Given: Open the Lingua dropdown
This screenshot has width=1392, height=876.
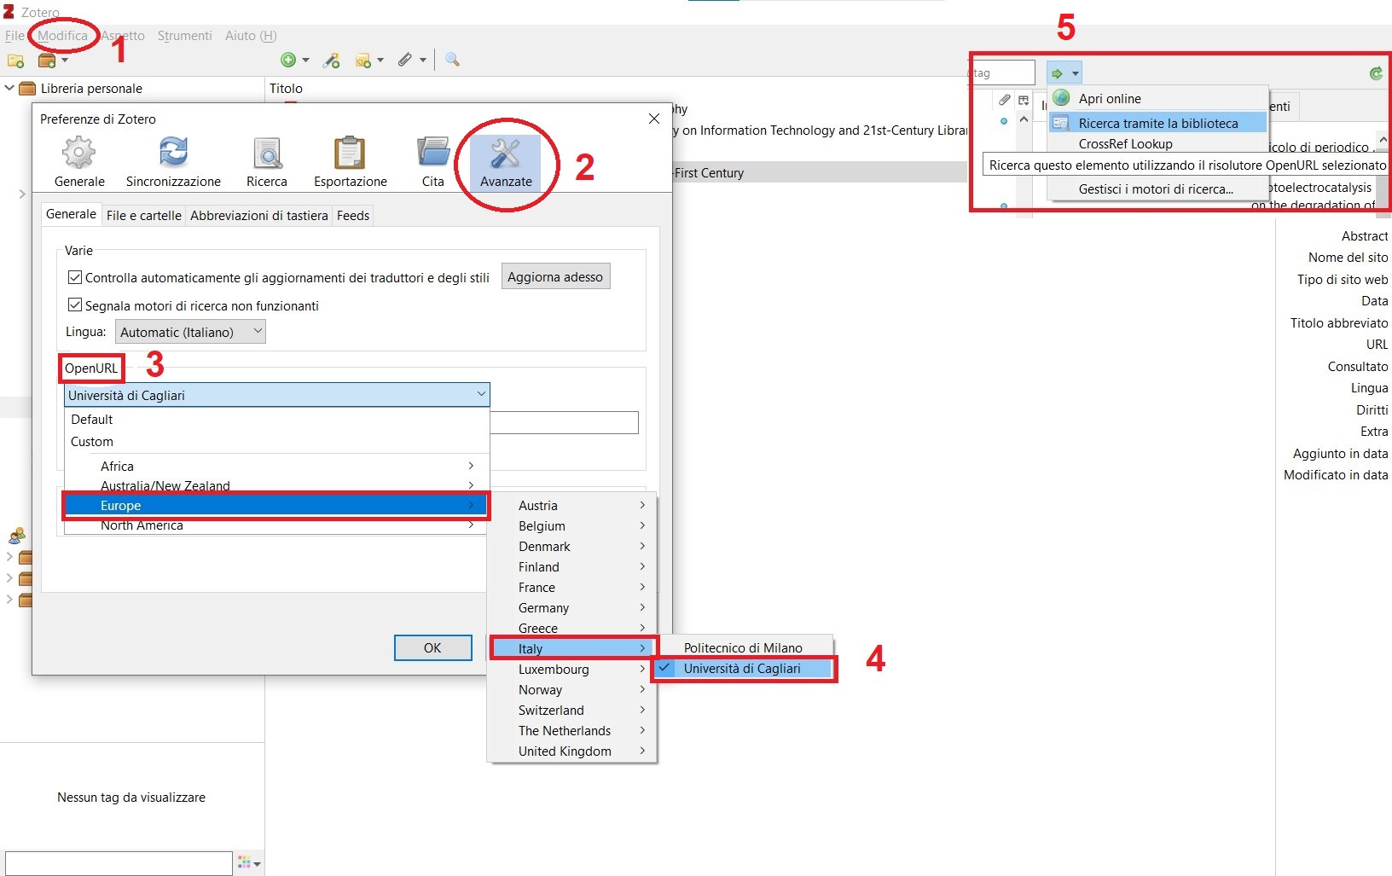Looking at the screenshot, I should click(190, 332).
